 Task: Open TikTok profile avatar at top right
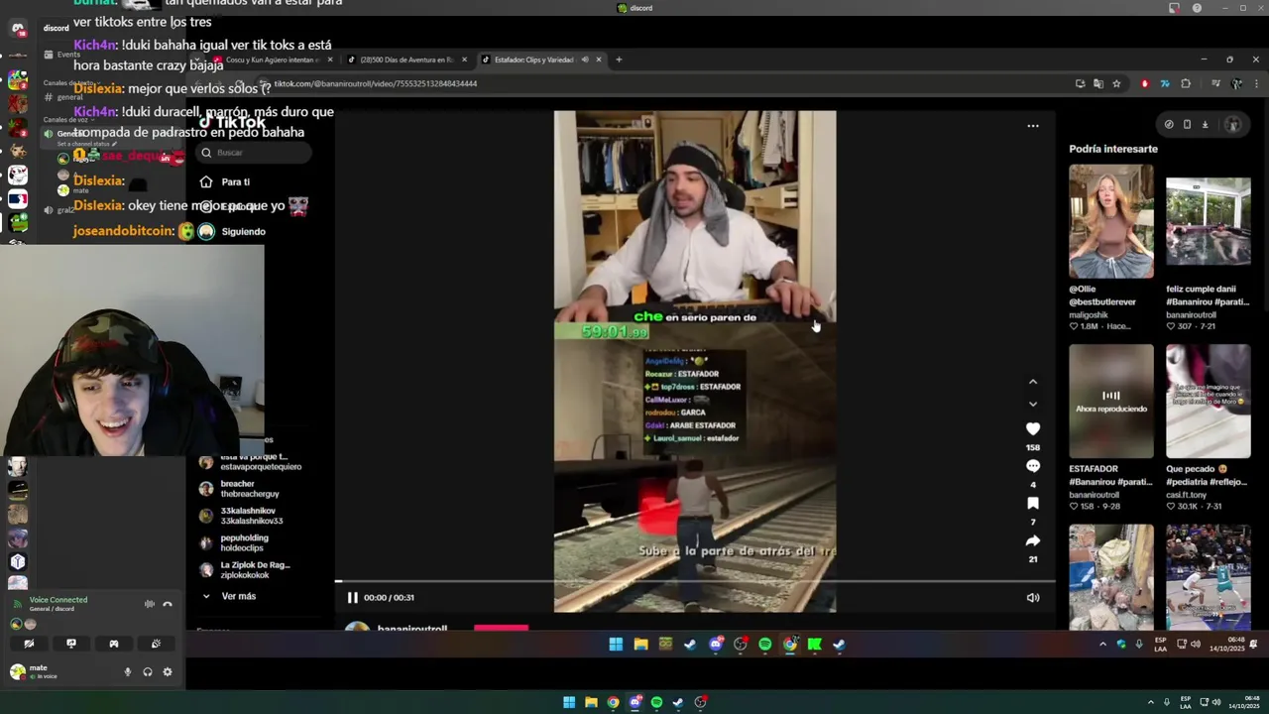[1233, 125]
